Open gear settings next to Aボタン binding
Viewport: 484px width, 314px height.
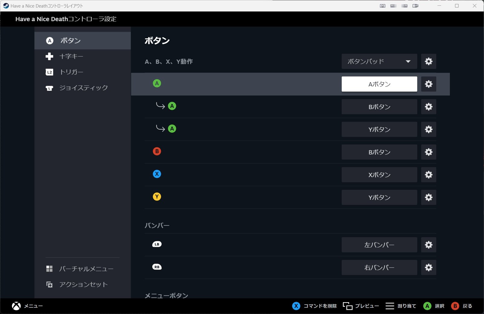(x=428, y=84)
